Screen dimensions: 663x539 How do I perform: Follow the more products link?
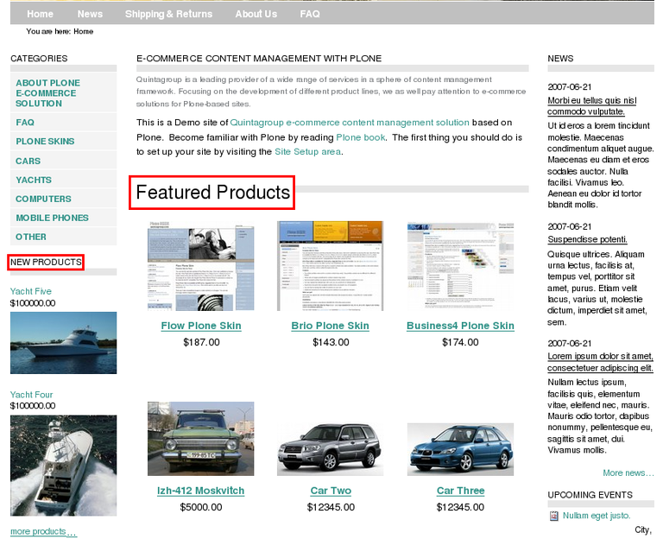[x=43, y=531]
